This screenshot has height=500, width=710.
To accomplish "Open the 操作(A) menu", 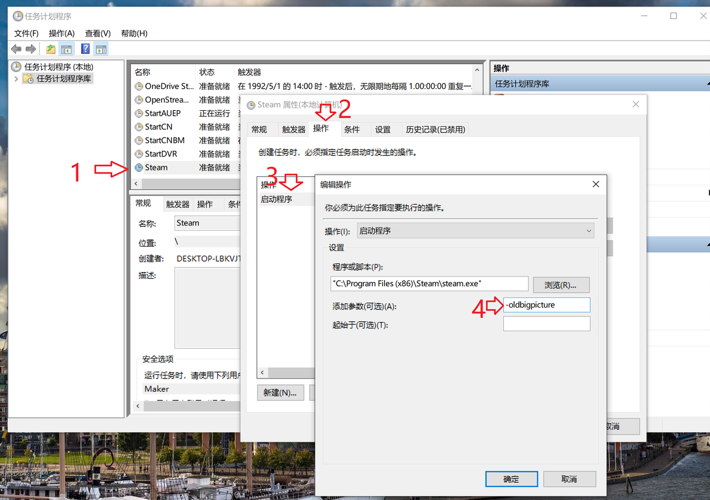I will click(x=61, y=33).
